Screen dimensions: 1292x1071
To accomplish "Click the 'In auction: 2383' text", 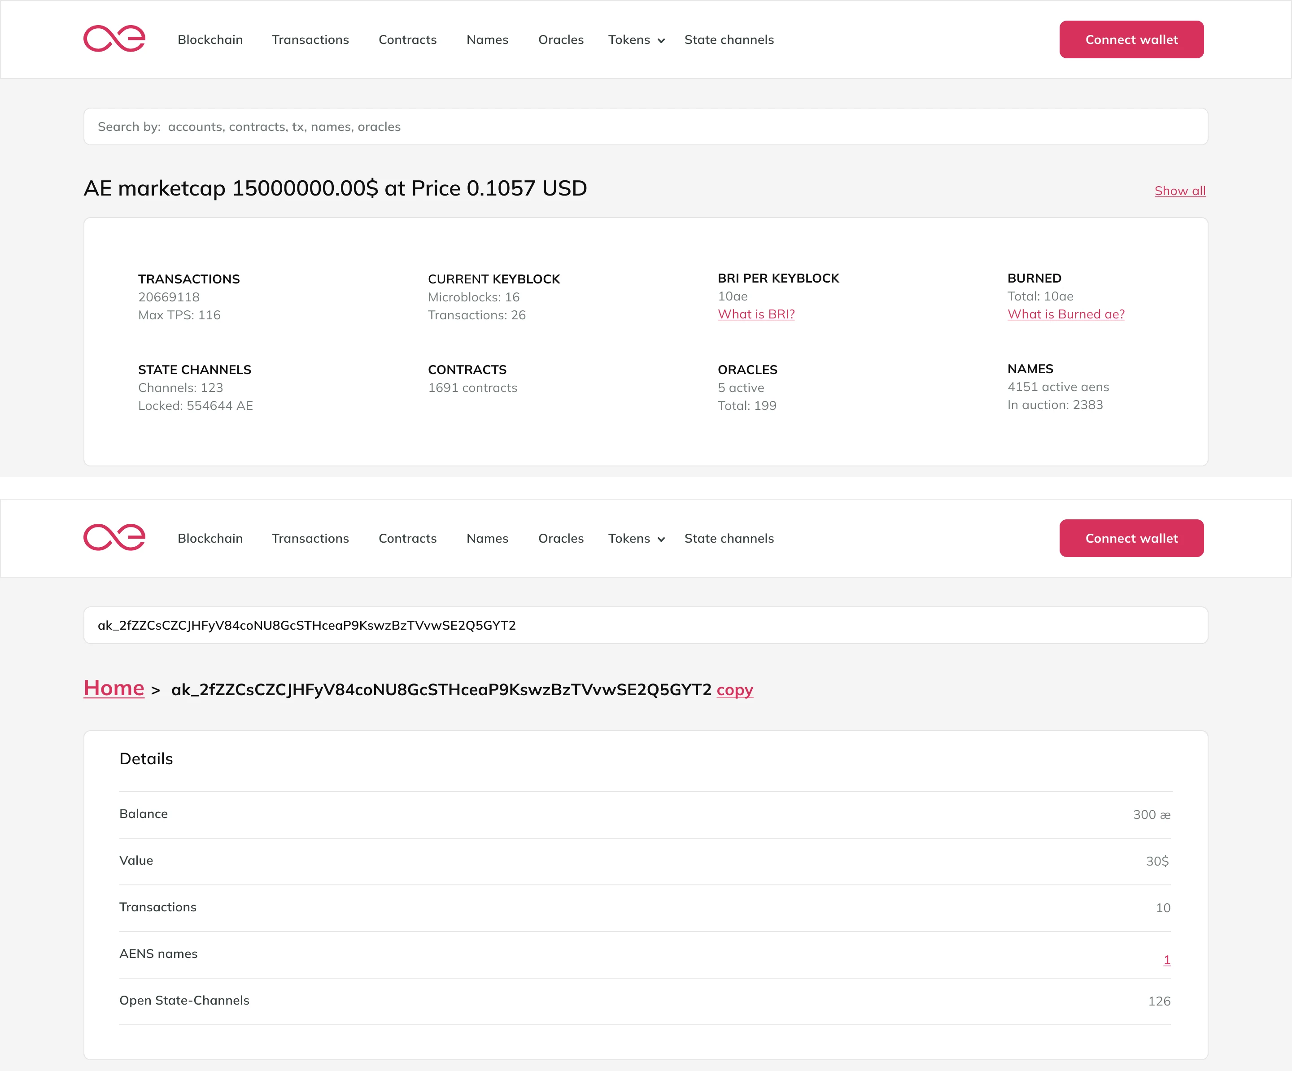I will [1055, 405].
